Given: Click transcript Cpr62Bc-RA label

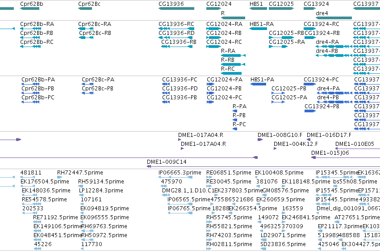Looking at the screenshot, I should click(x=95, y=24).
